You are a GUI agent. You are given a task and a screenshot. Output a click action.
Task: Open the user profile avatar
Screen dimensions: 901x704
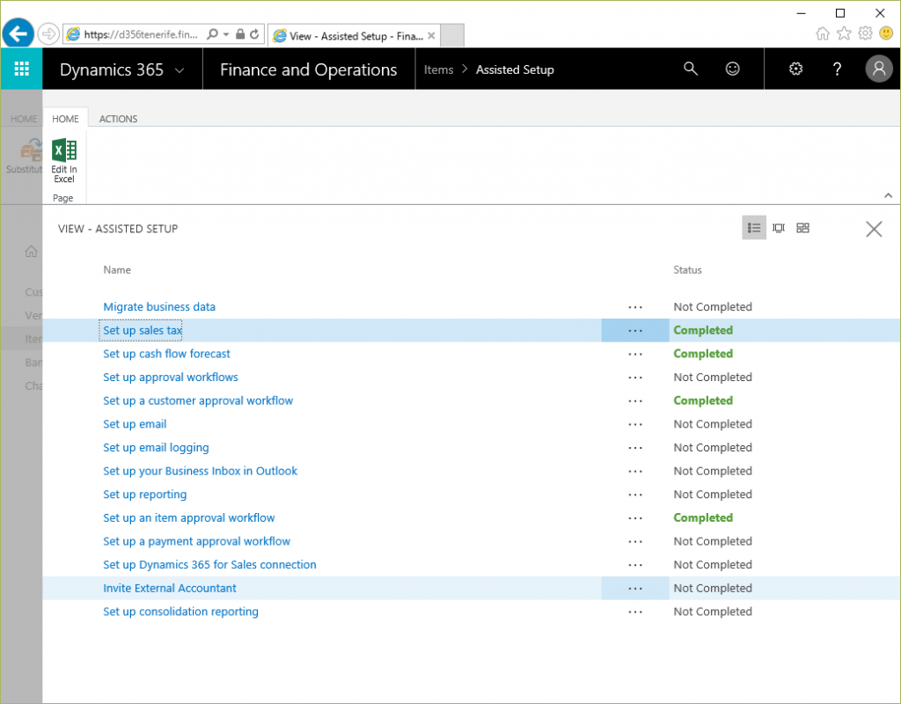[x=878, y=70]
